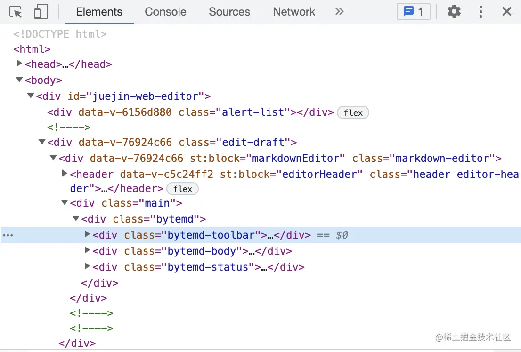This screenshot has height=352, width=521.
Task: Click the markdownEditor attribute value
Action: click(x=298, y=158)
